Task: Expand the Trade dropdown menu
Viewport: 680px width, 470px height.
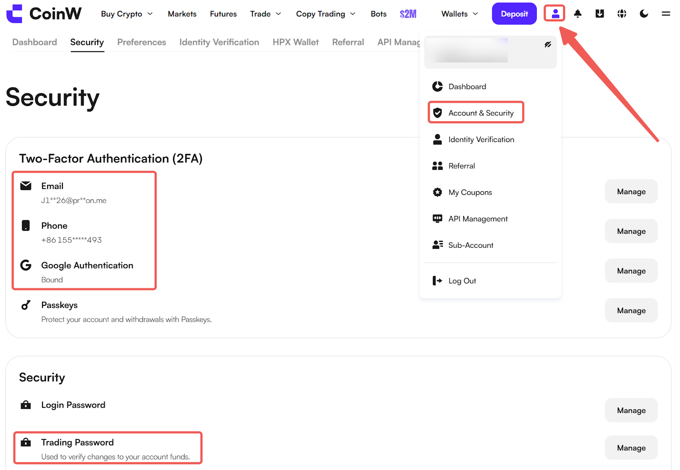Action: 266,14
